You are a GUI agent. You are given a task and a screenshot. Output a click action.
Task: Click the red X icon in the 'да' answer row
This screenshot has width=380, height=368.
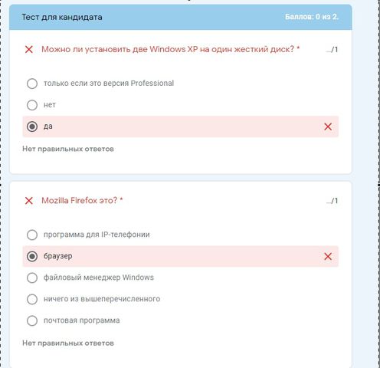(328, 127)
